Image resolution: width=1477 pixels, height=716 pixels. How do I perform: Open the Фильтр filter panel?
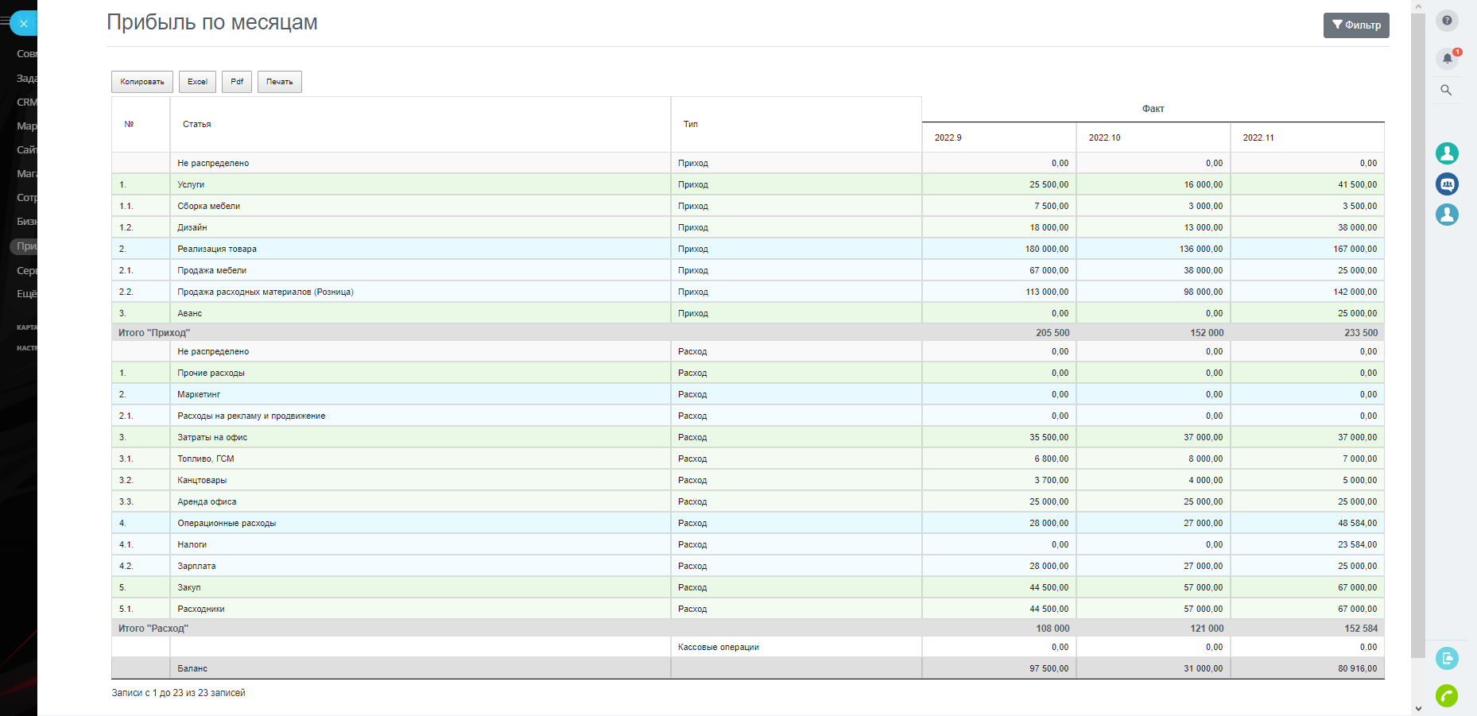[1355, 25]
